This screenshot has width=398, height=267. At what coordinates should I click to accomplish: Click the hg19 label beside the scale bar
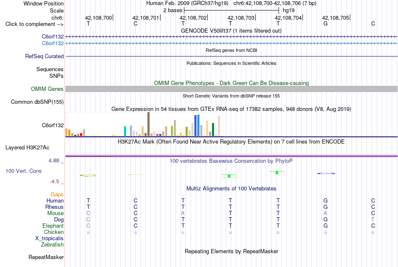289,10
